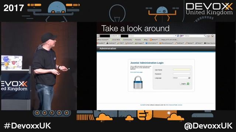This screenshot has width=236, height=132.
Task: Open the Information menu in developer toolbar
Action: tap(152, 43)
